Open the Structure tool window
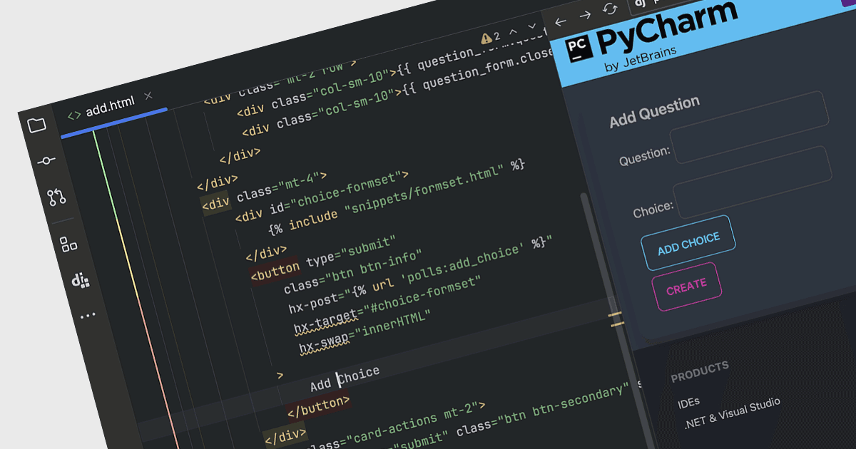This screenshot has width=856, height=449. point(68,244)
